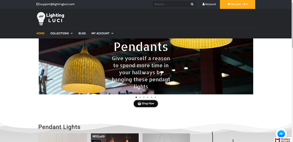Viewport: 293px width, 142px height.
Task: Click the support@lightingluci.com email link
Action: coord(57,4)
